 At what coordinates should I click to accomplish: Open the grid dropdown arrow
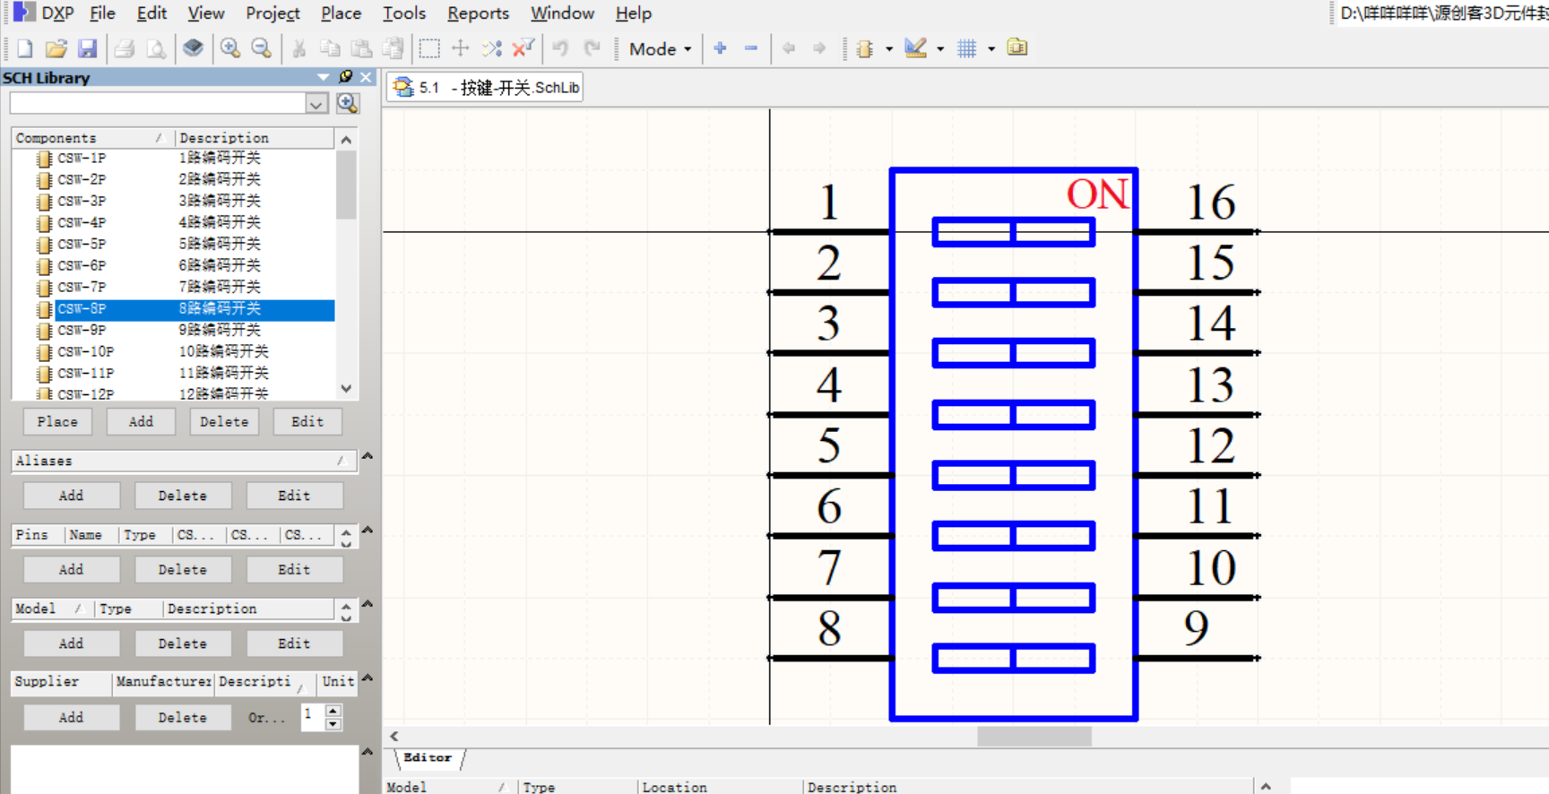tap(991, 49)
